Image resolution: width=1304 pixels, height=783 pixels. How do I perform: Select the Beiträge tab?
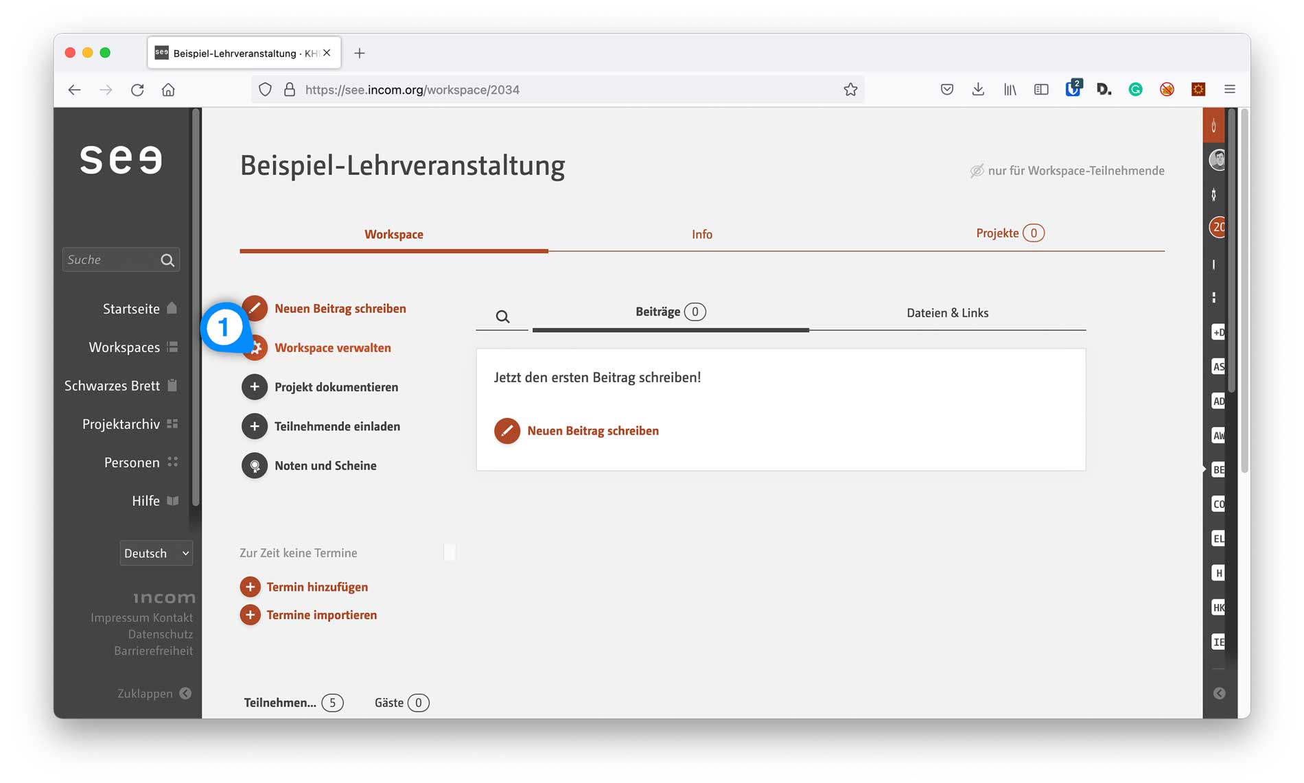coord(671,312)
